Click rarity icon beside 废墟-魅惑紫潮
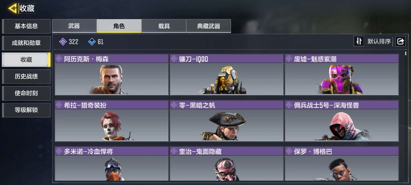The width and height of the screenshot is (411, 185). (x=289, y=59)
